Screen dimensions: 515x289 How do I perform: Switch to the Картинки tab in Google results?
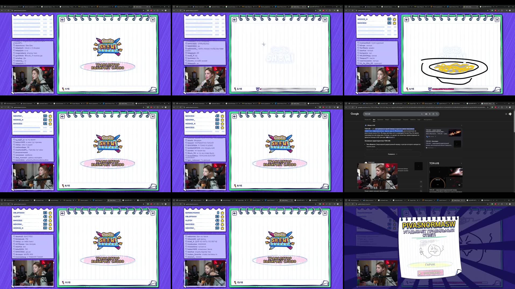point(380,120)
